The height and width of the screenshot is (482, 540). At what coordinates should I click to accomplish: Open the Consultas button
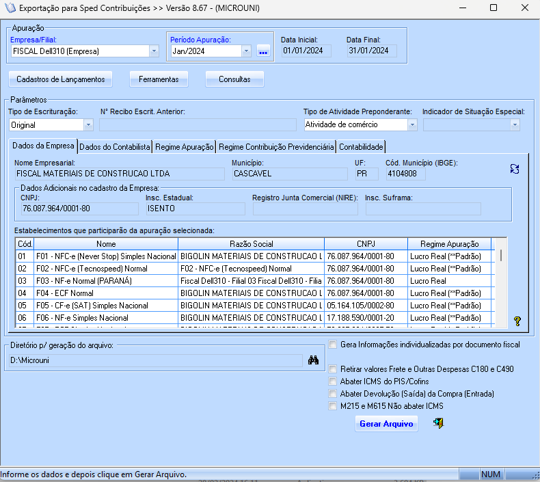point(234,79)
